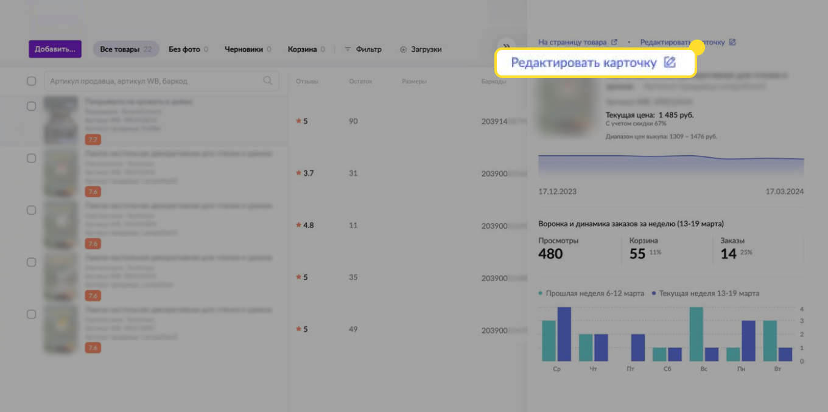Click the pencil icon in the highlighted Редактировать карточку
The height and width of the screenshot is (412, 828).
coord(670,63)
